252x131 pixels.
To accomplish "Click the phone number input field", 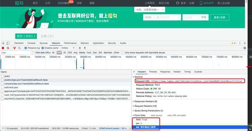I will pos(169,18).
